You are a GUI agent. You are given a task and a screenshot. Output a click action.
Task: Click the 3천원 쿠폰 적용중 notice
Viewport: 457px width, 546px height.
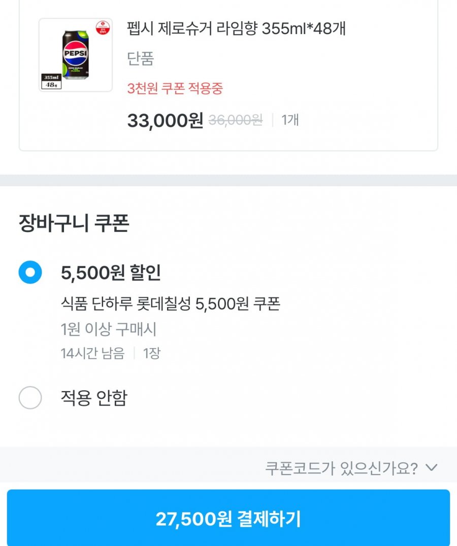(175, 88)
